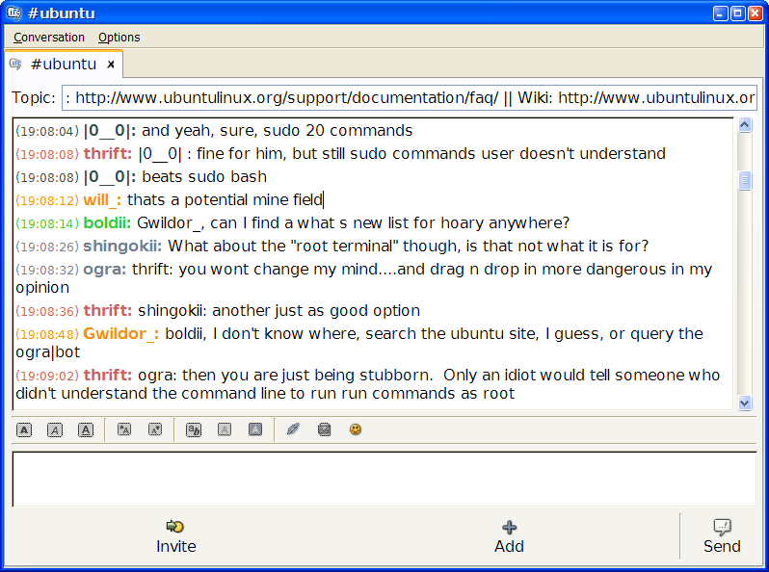Viewport: 769px width, 572px height.
Task: Click the insert link icon
Action: click(294, 429)
